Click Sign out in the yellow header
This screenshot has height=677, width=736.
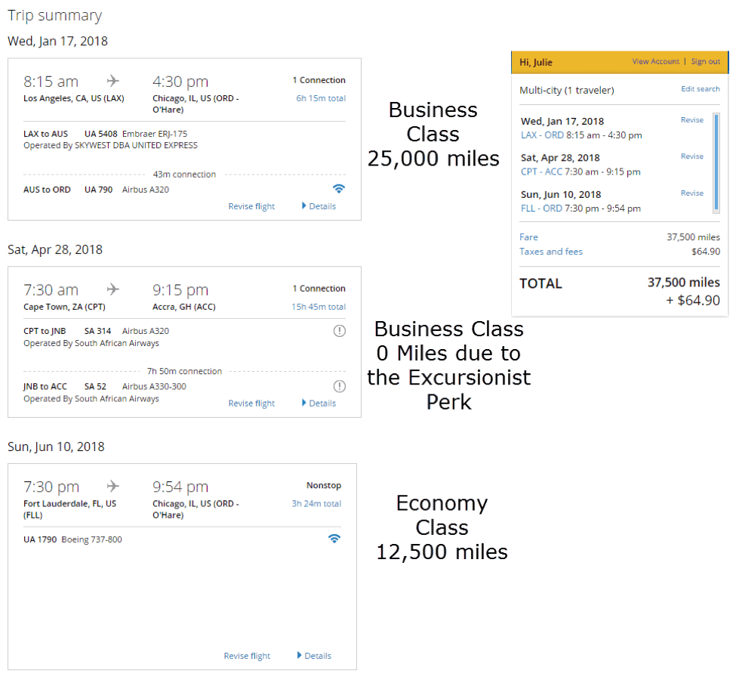[x=705, y=62]
